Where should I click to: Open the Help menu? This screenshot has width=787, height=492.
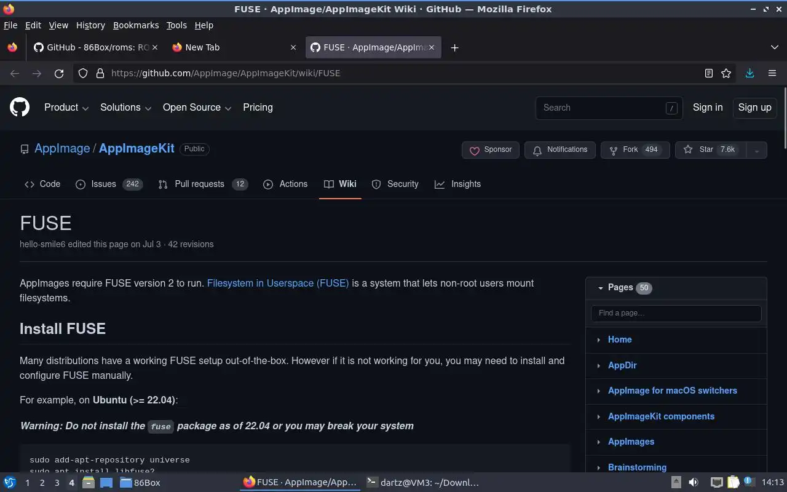point(204,25)
